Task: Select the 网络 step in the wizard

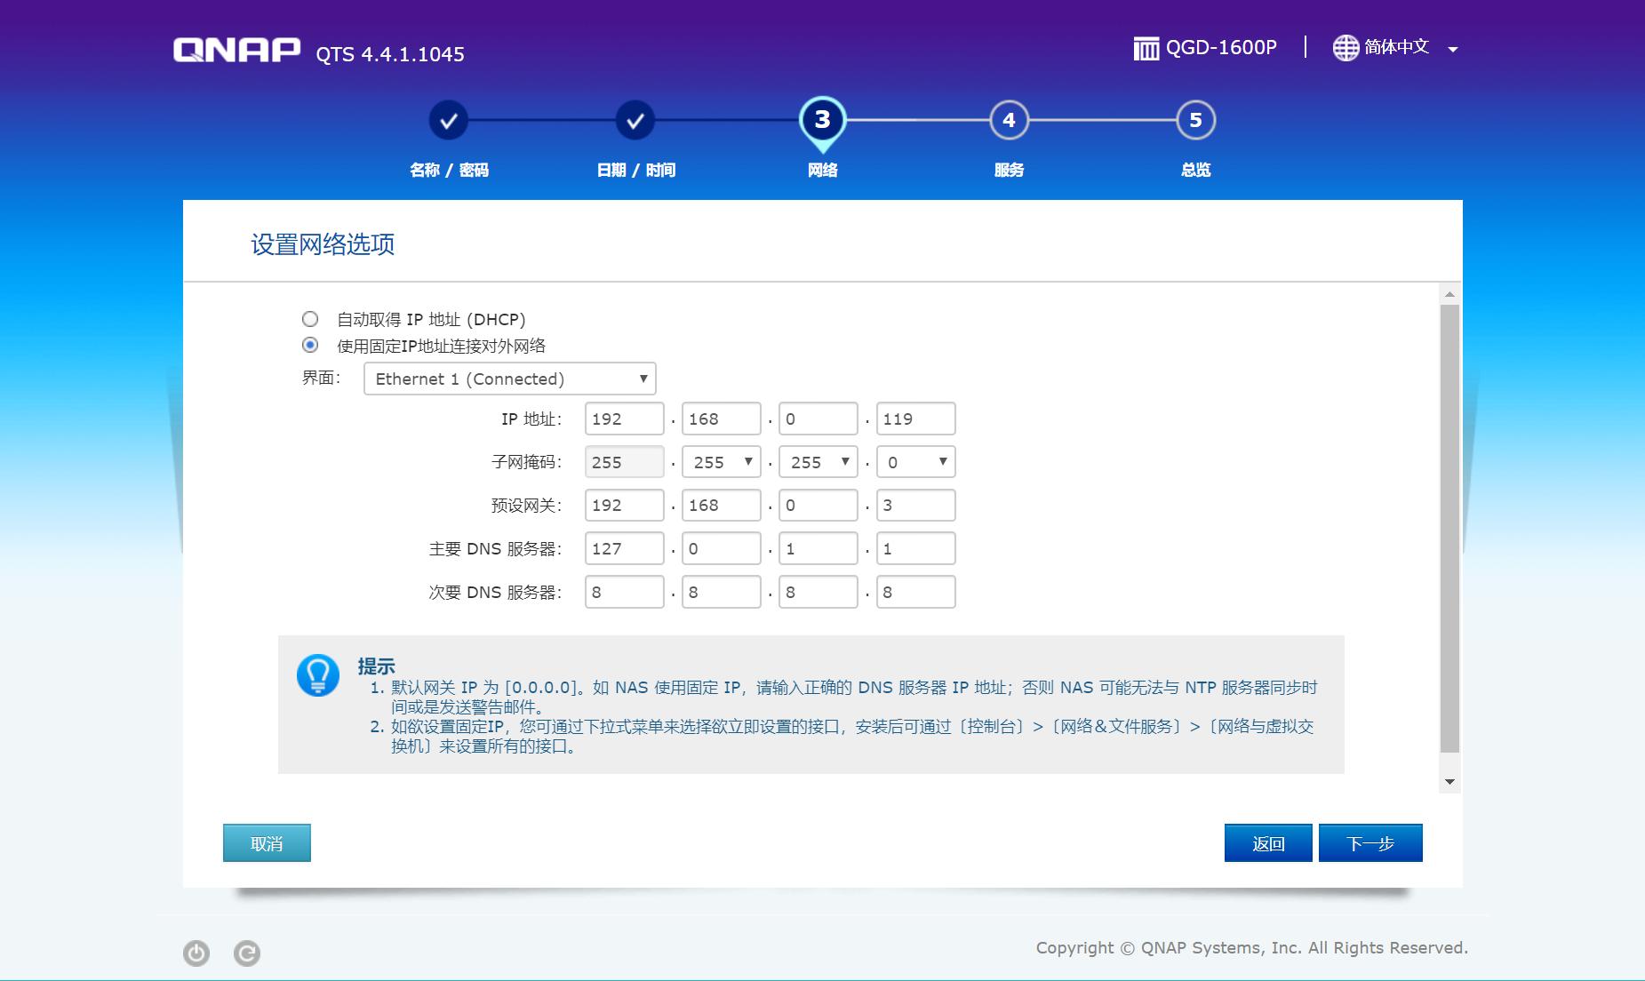Action: pyautogui.click(x=821, y=120)
